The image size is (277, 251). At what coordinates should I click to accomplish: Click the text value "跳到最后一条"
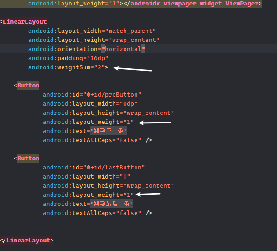[x=112, y=204]
